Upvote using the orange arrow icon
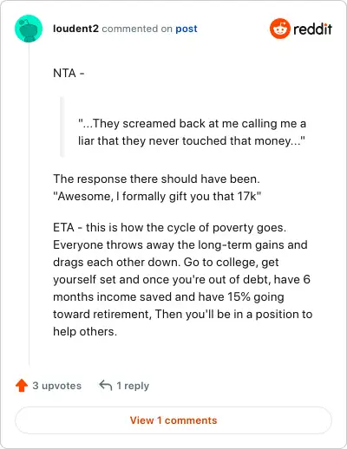The height and width of the screenshot is (449, 347). 22,386
